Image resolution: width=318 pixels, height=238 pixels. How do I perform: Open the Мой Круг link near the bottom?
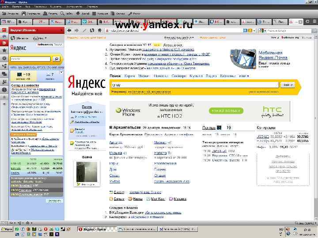158,199
